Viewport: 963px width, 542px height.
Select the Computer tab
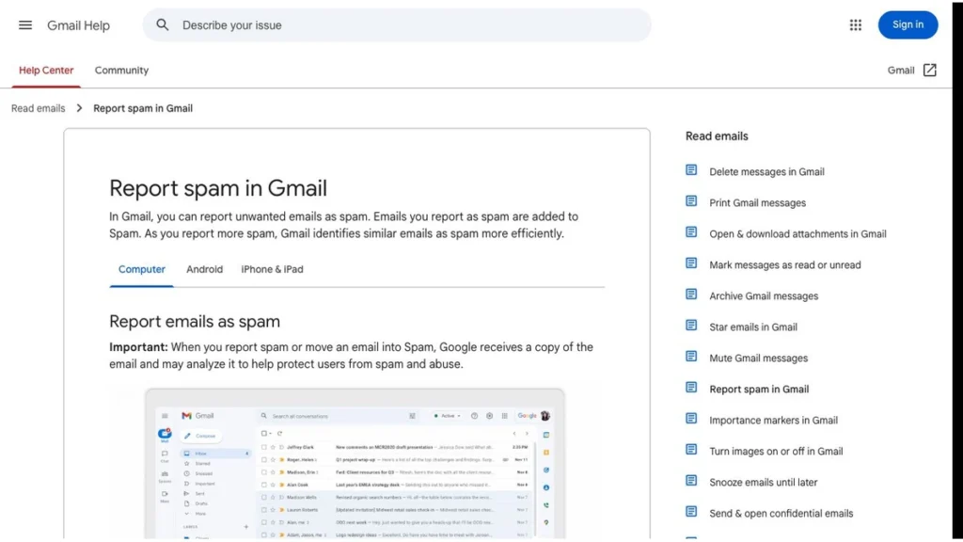coord(142,269)
